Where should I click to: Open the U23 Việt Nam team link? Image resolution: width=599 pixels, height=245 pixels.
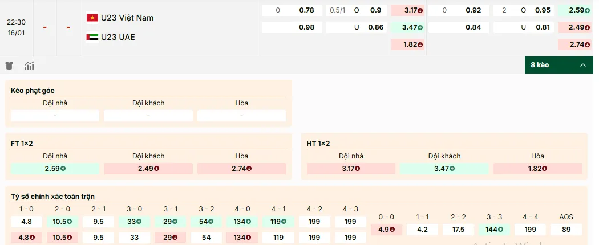[127, 18]
